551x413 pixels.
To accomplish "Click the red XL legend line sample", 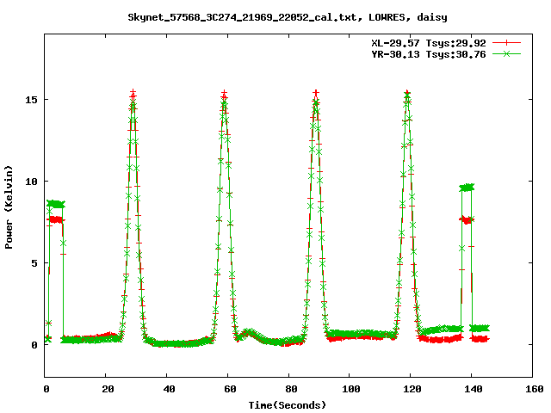I will (506, 43).
